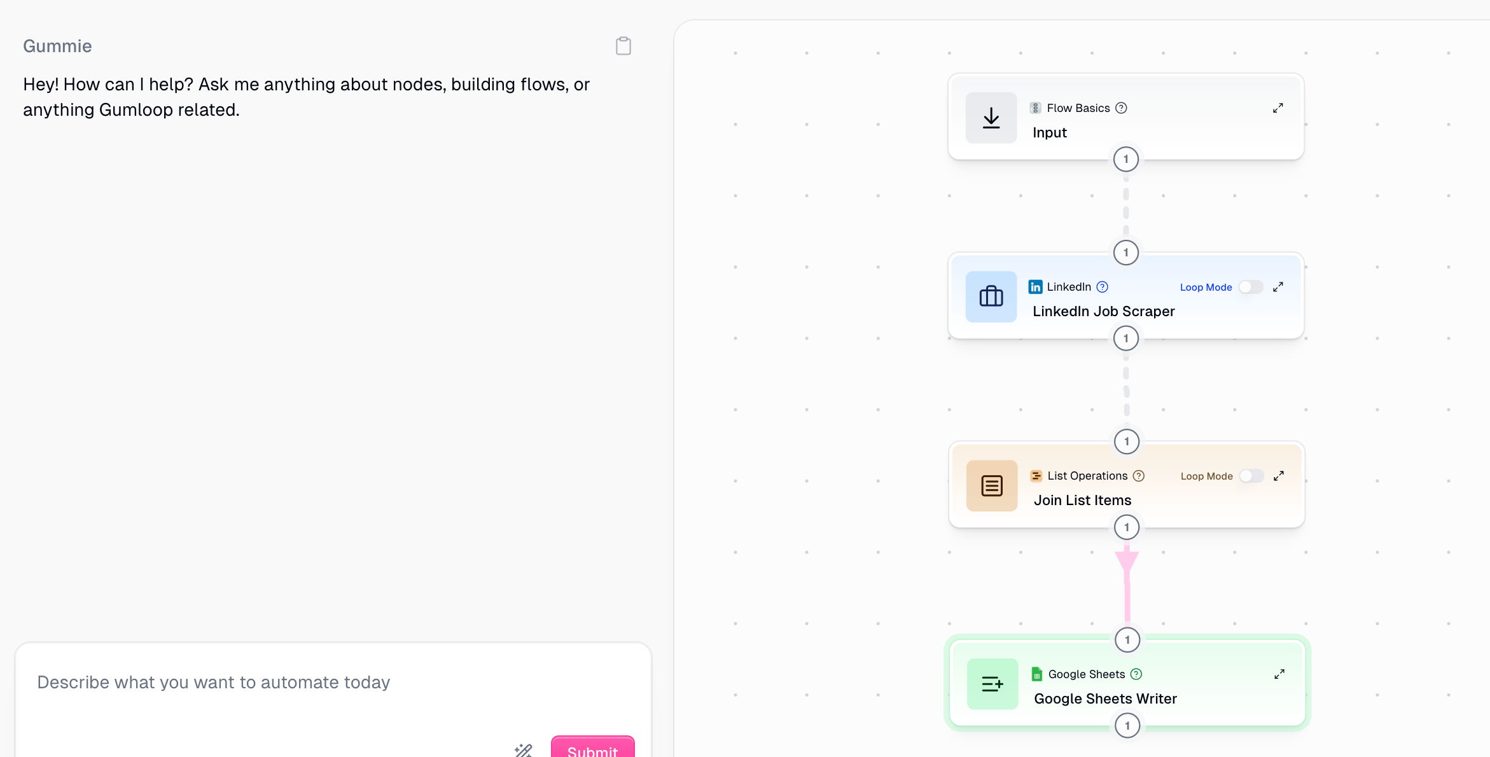1490x757 pixels.
Task: Enable Loop Mode on Join List Items
Action: click(x=1250, y=476)
